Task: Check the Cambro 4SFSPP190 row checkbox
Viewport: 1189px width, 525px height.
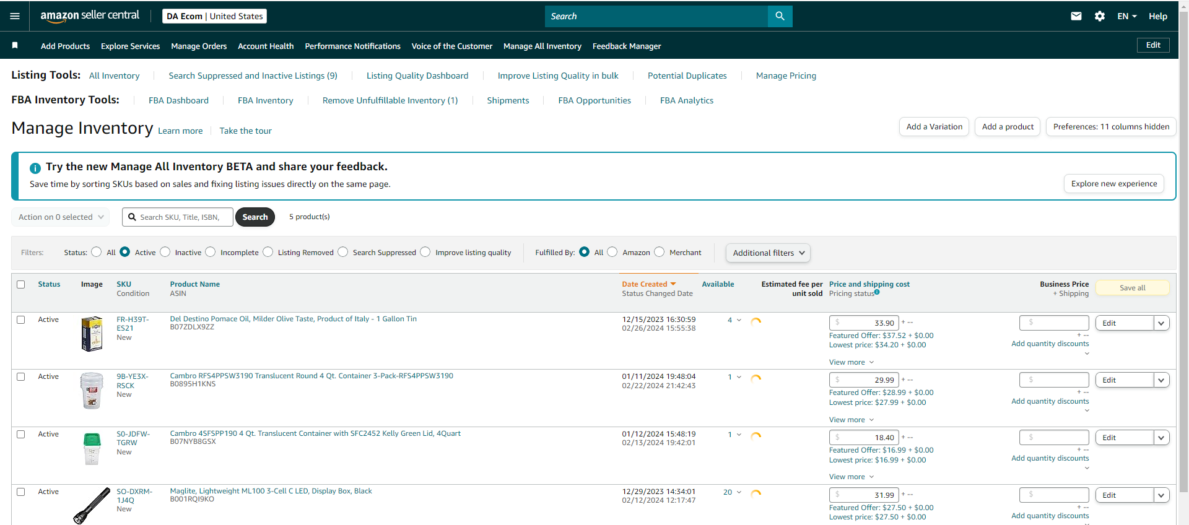Action: tap(21, 434)
